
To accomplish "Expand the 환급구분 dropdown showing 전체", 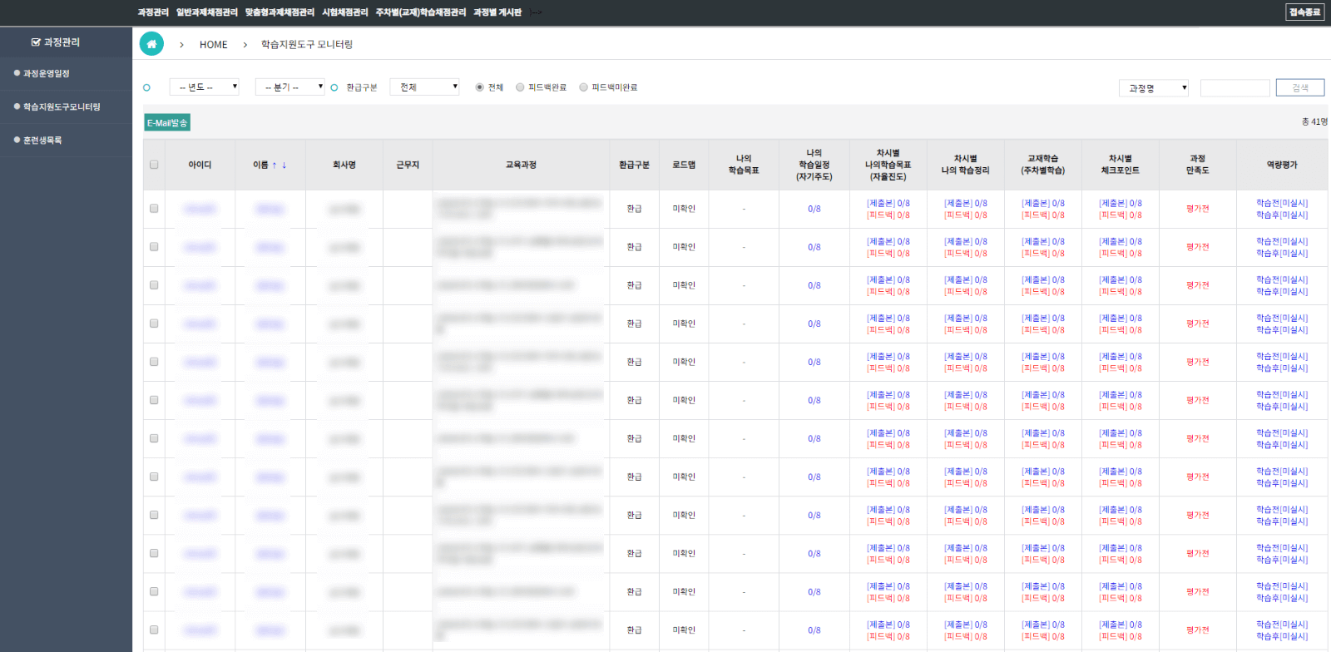I will pos(424,87).
